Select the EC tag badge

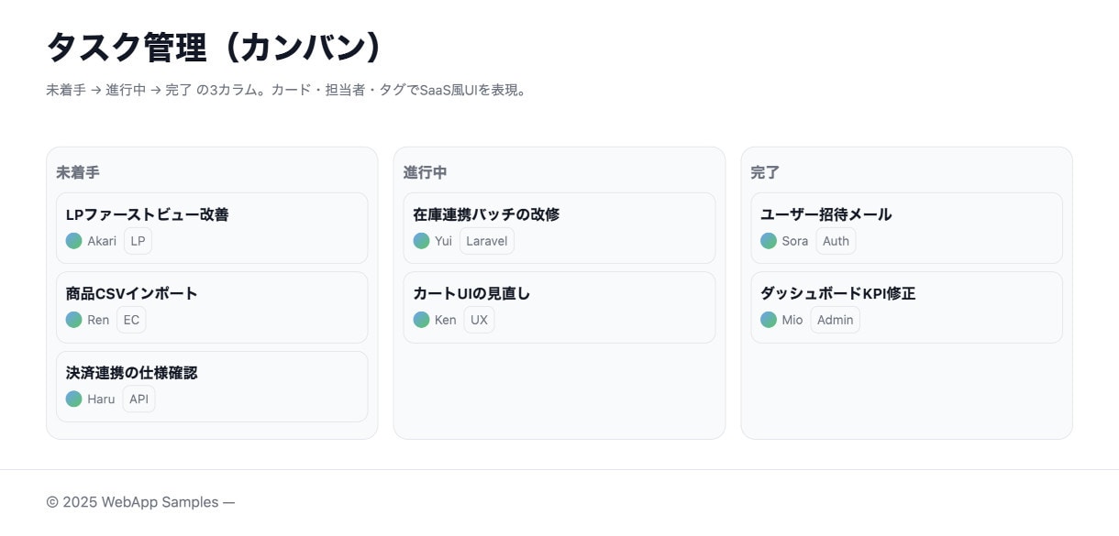coord(131,320)
